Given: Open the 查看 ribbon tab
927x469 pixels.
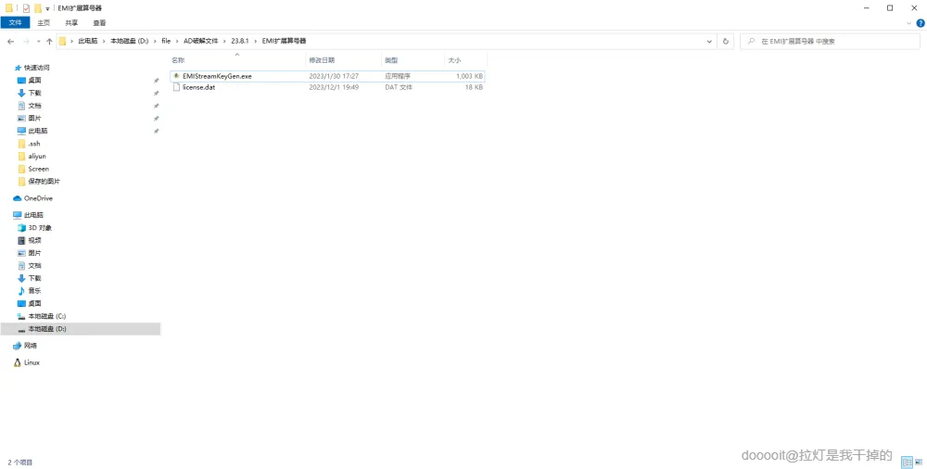Looking at the screenshot, I should pos(99,22).
